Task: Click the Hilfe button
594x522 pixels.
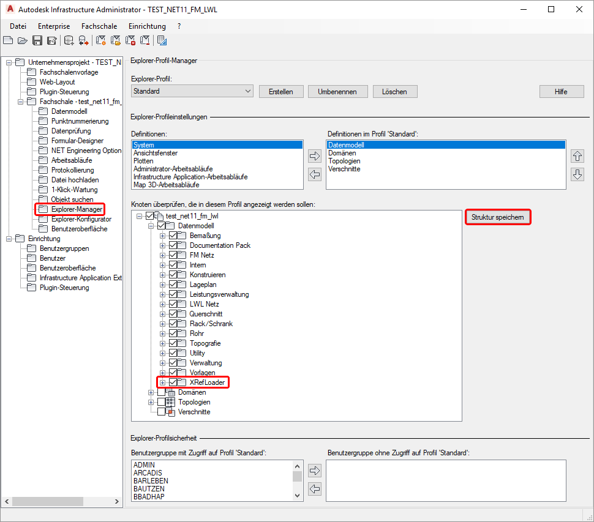Action: (x=562, y=92)
